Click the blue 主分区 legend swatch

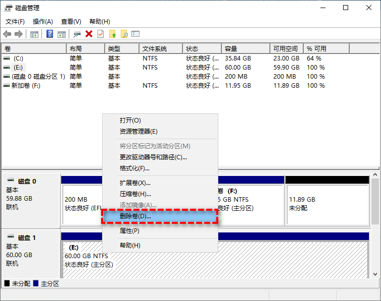click(36, 283)
